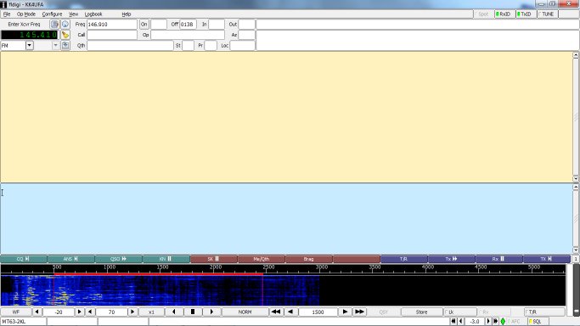Increase waterfall upper level from -20
The height and width of the screenshot is (326, 580).
pos(79,312)
